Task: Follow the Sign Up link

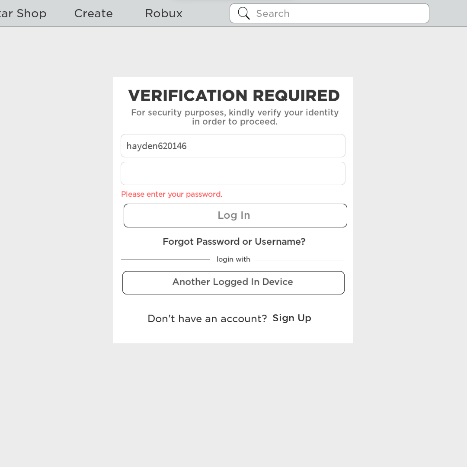Action: 292,318
